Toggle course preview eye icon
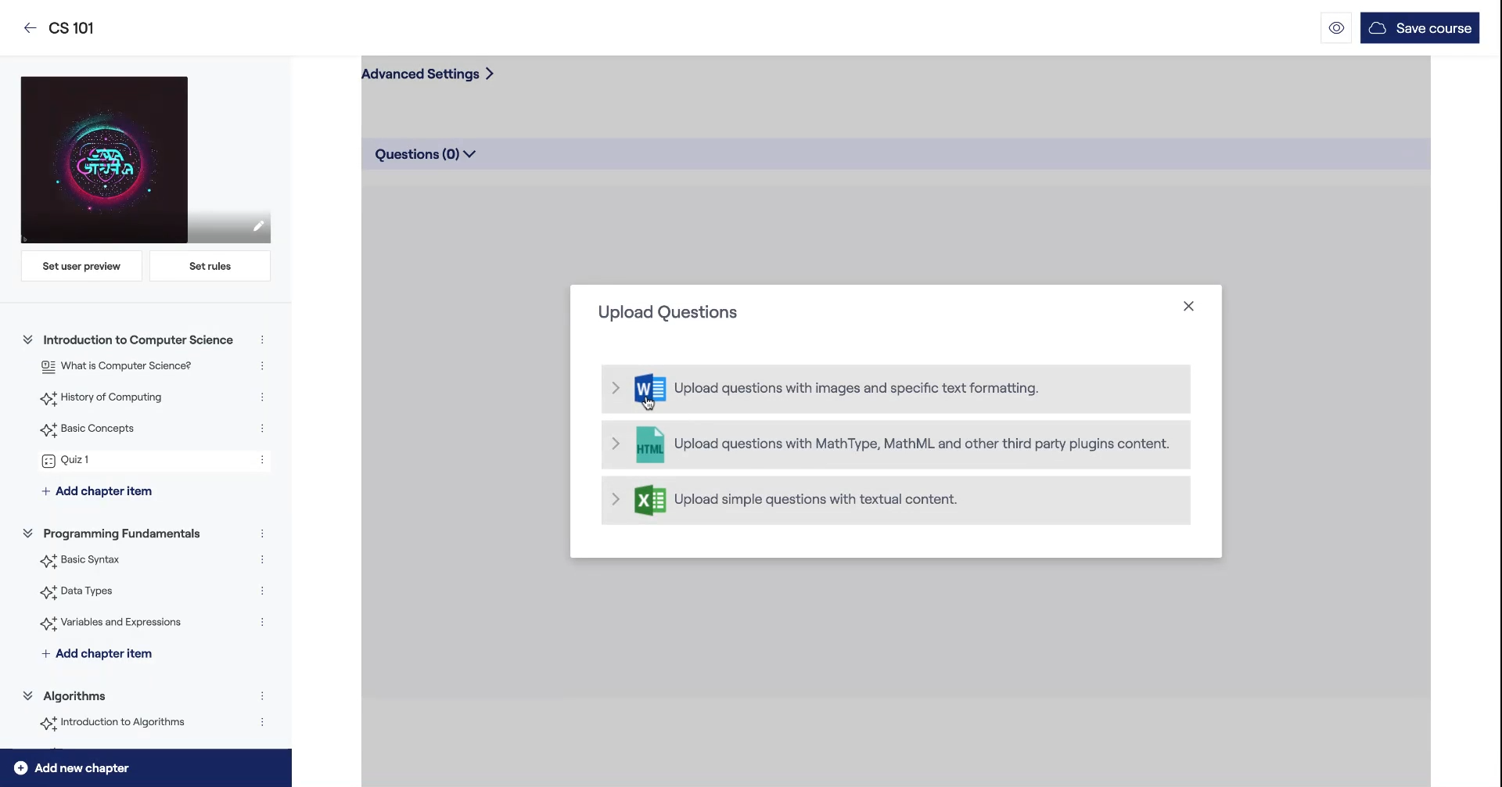This screenshot has height=787, width=1502. (1336, 28)
